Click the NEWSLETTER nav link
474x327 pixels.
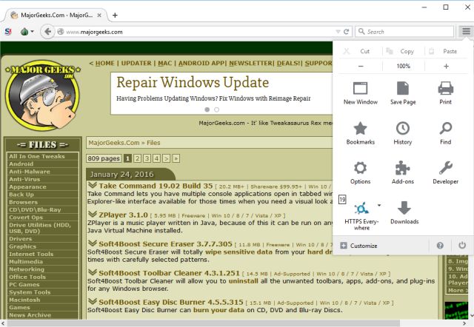251,63
